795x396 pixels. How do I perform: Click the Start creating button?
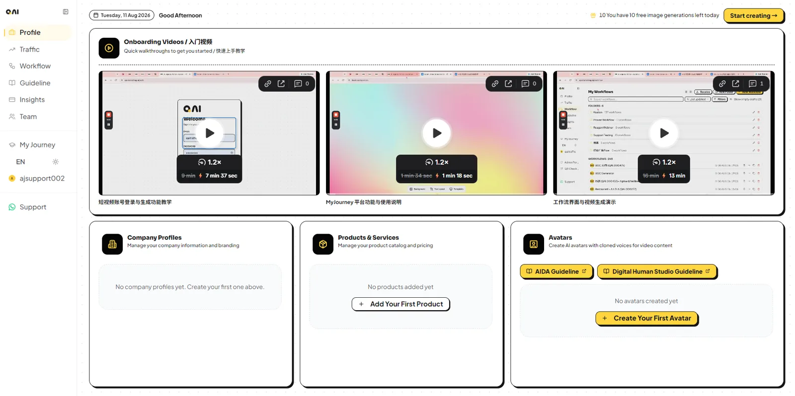[753, 15]
